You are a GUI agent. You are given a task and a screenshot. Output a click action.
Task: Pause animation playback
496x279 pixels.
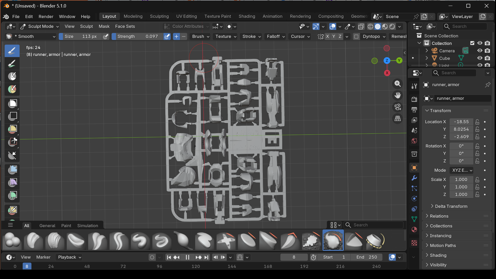coord(187,257)
